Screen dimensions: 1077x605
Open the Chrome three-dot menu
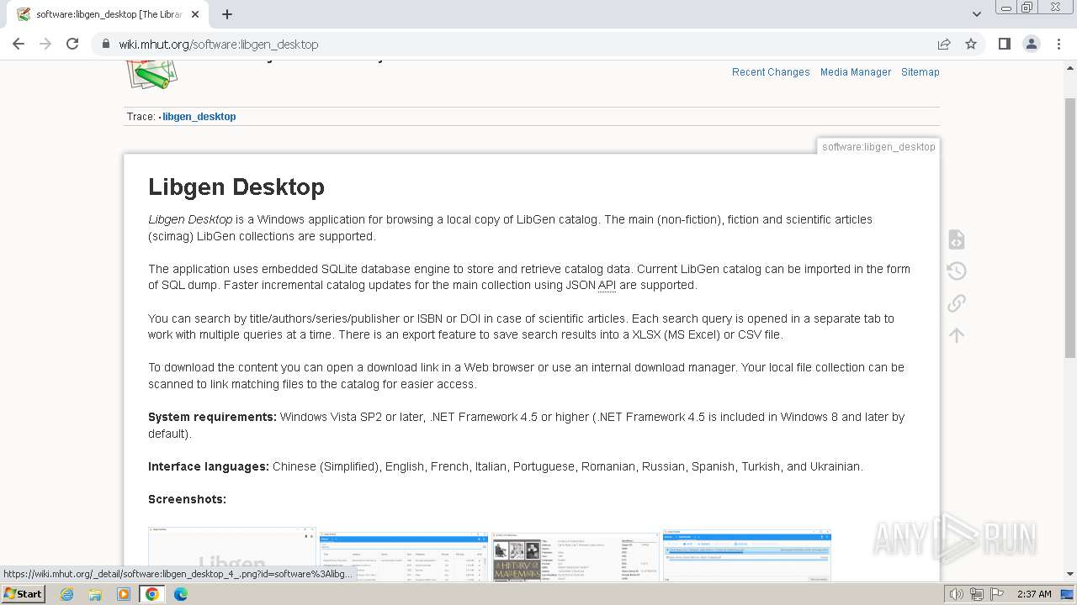[x=1058, y=44]
